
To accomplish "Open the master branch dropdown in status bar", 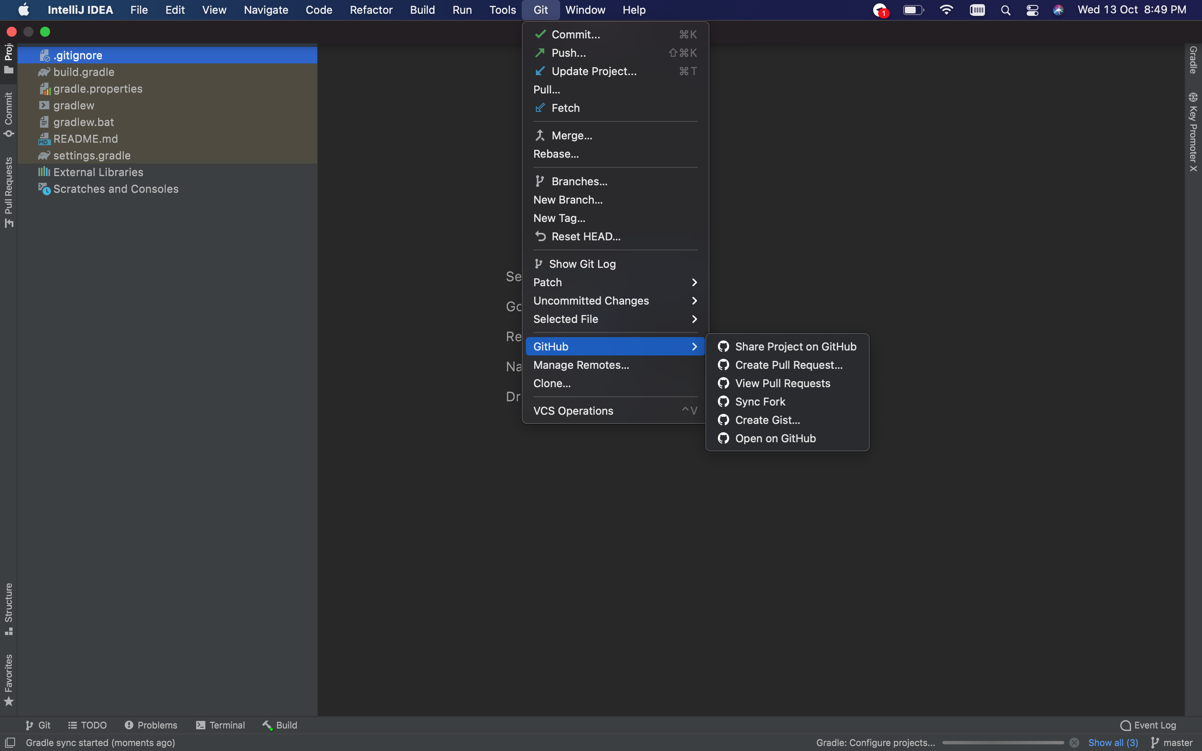I will [1171, 743].
